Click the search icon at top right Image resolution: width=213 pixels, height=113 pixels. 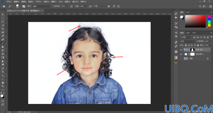pyautogui.click(x=200, y=6)
